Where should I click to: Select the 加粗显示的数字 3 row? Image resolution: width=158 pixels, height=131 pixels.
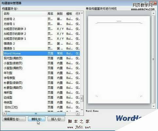pyautogui.click(x=42, y=29)
